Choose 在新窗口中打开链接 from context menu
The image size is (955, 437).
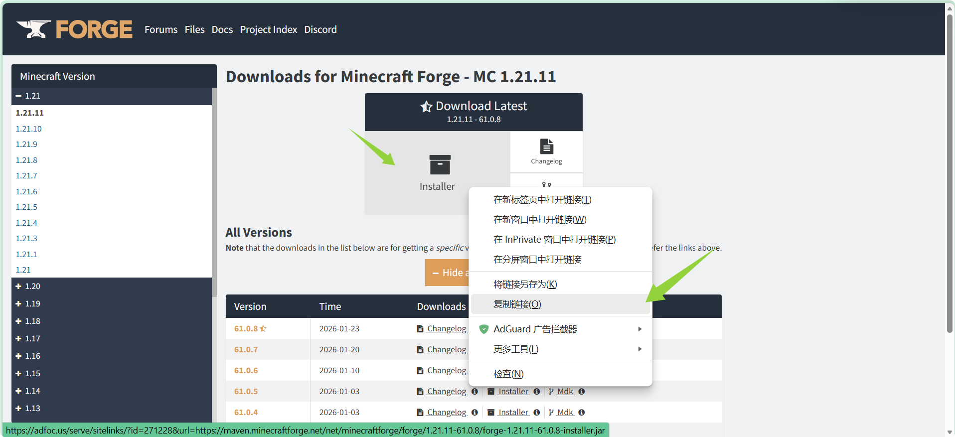(560, 219)
